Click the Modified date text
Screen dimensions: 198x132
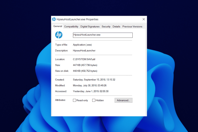click(90, 85)
